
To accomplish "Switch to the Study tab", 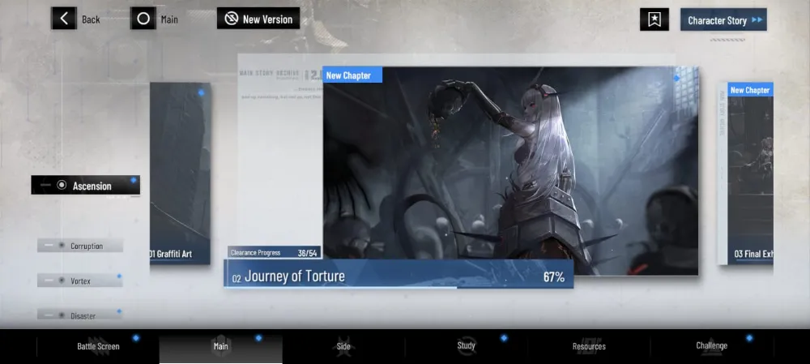I will (x=466, y=346).
